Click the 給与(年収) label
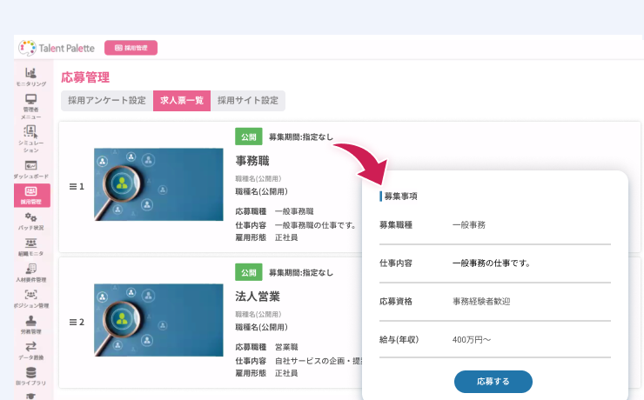The image size is (644, 400). (399, 340)
